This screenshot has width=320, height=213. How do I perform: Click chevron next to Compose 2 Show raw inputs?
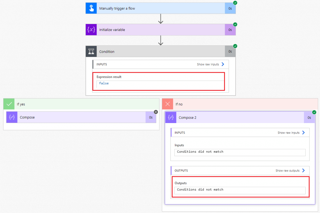303,133
